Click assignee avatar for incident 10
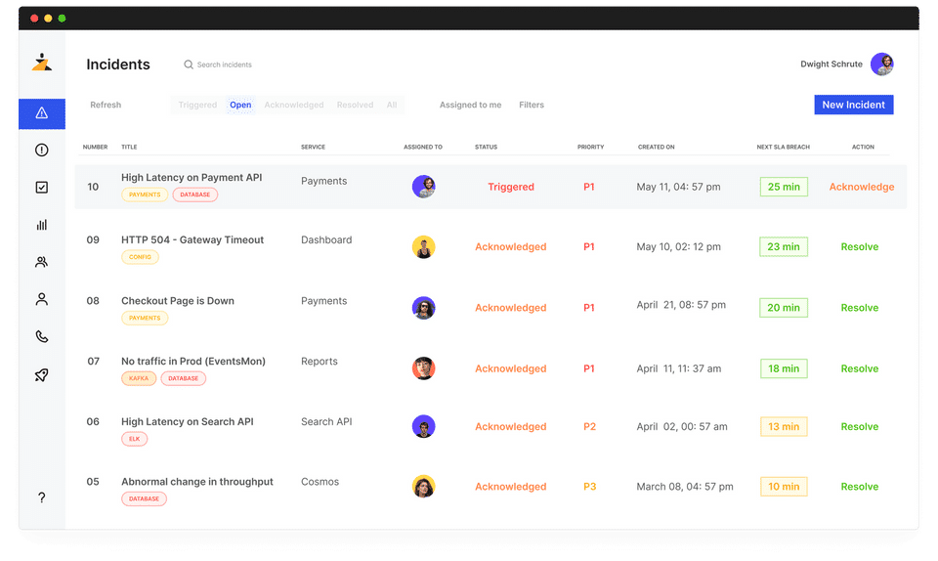This screenshot has width=938, height=561. pyautogui.click(x=423, y=187)
